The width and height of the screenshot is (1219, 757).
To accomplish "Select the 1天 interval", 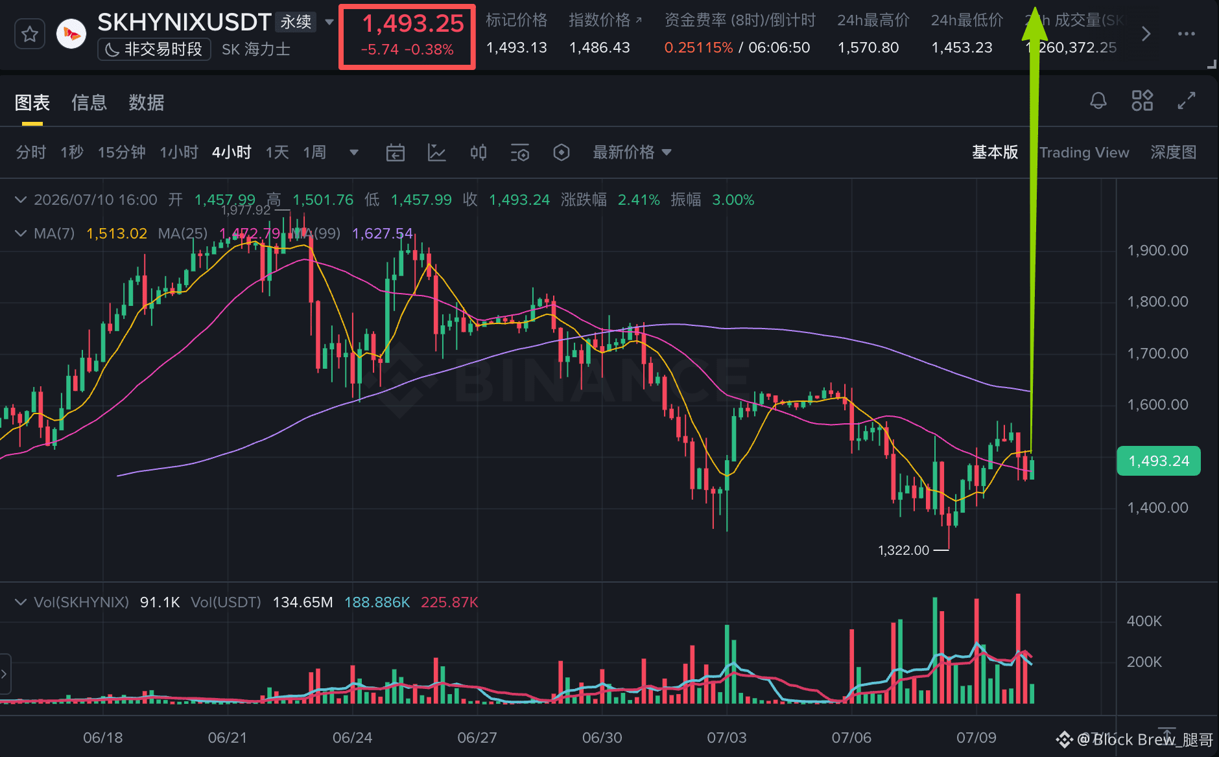I will click(x=278, y=152).
